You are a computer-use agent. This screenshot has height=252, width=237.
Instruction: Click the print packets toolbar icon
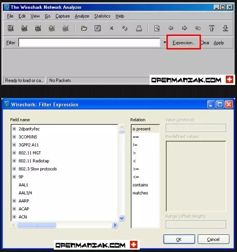[139, 28]
